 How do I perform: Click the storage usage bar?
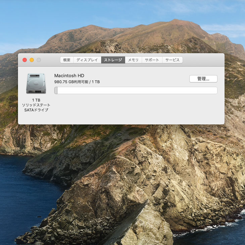[136, 91]
